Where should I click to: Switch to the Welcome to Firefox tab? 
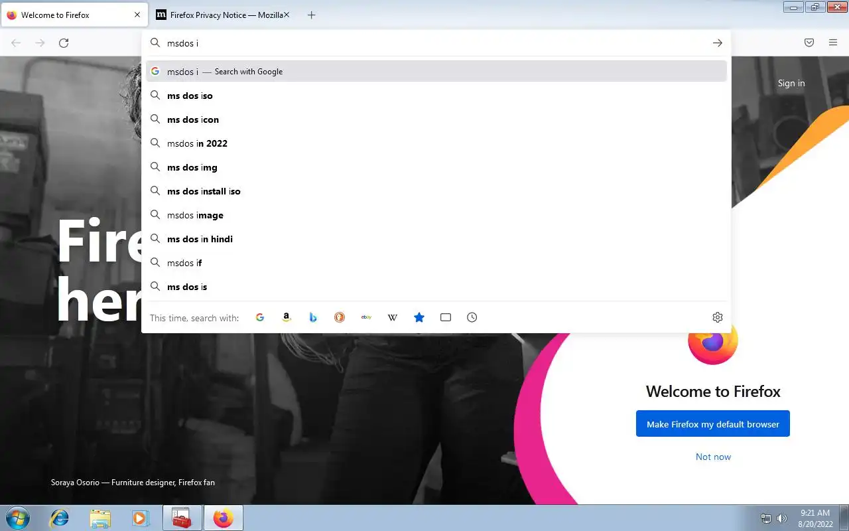pyautogui.click(x=74, y=15)
